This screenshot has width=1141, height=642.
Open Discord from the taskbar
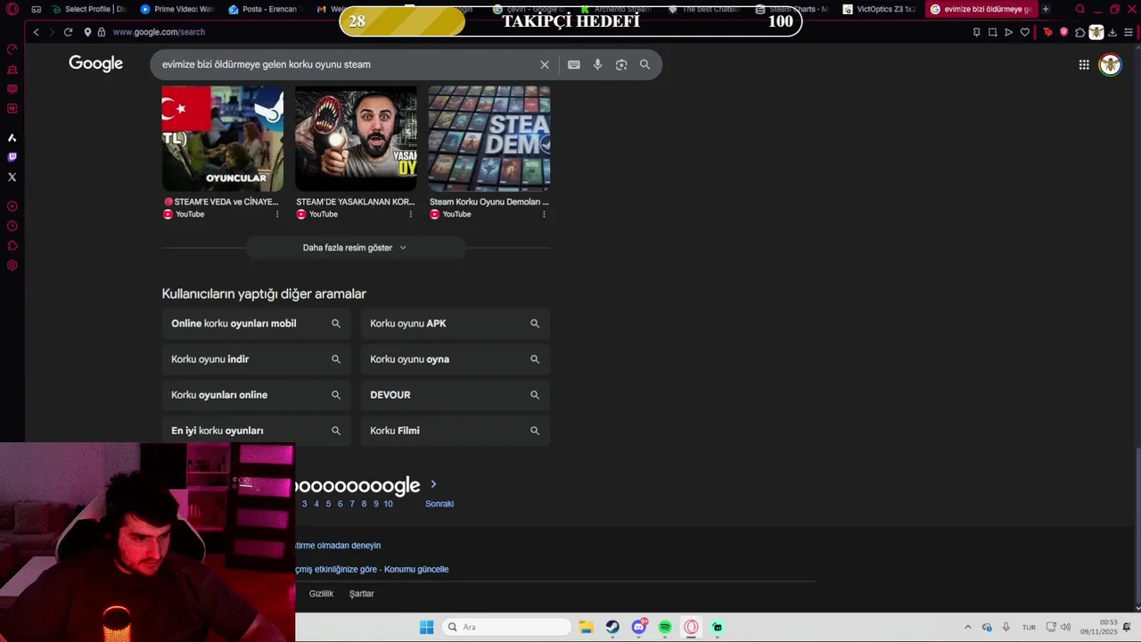[639, 627]
